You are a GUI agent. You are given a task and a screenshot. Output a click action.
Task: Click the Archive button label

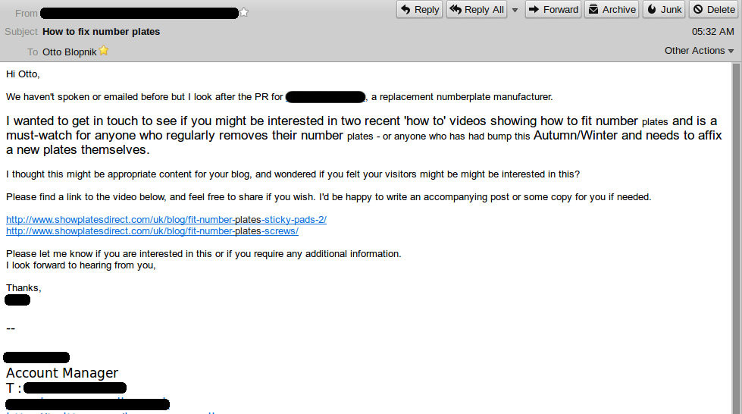[618, 9]
